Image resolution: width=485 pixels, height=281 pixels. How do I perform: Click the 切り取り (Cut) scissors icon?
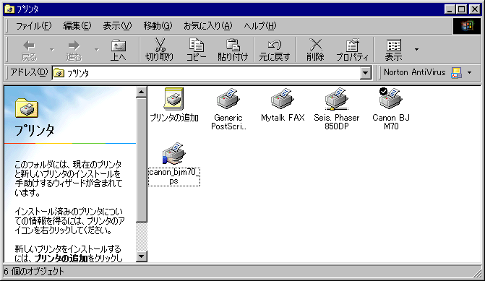(x=160, y=45)
